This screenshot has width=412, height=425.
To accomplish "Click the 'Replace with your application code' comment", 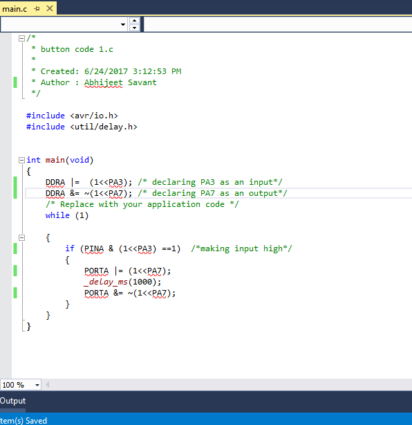I will coord(142,205).
